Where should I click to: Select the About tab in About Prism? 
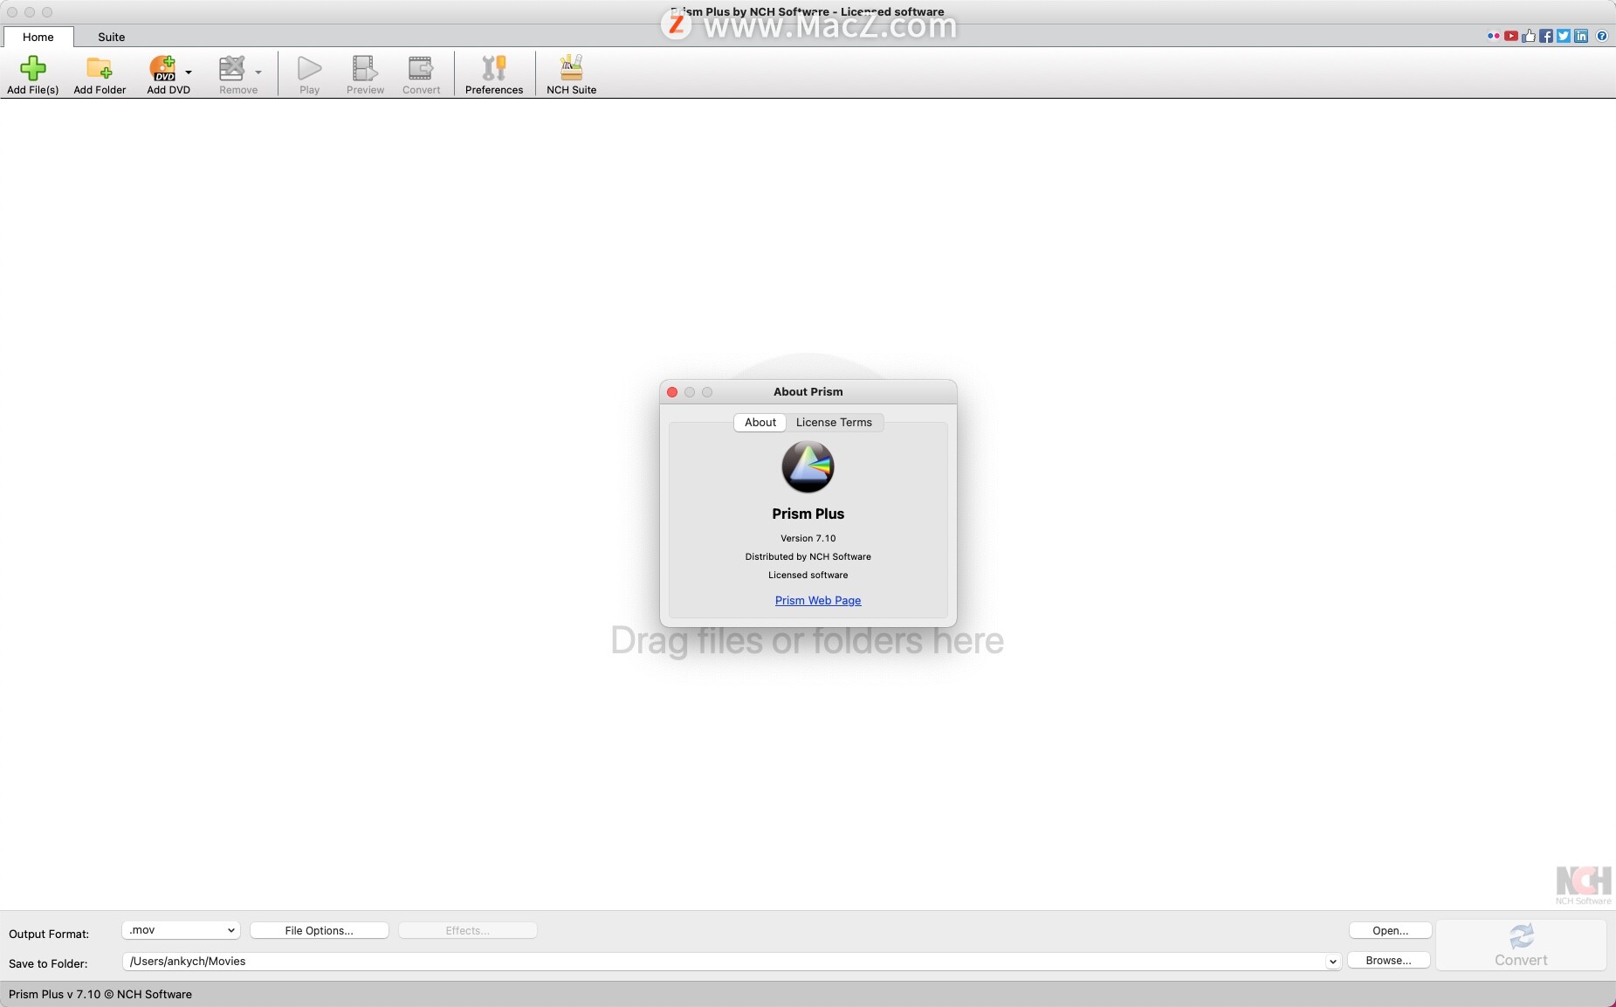tap(760, 423)
